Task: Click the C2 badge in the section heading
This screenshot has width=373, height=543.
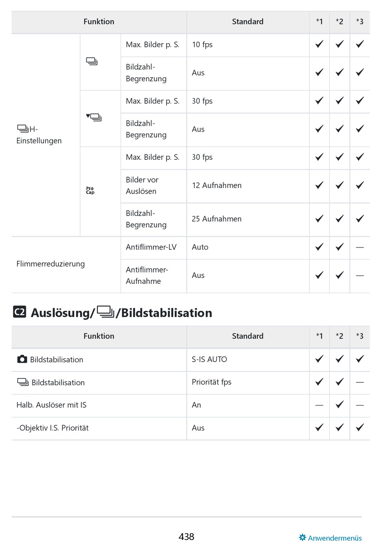Action: 20,312
